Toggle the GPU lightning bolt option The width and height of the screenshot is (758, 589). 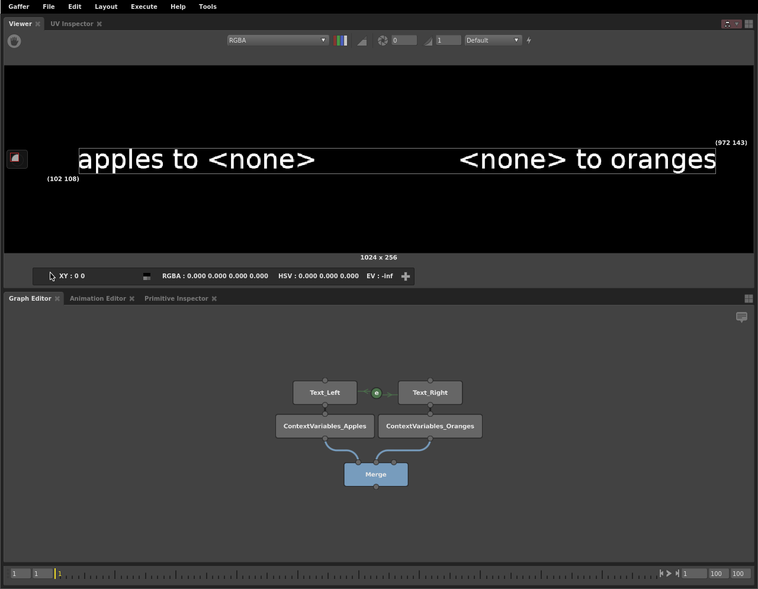click(x=529, y=40)
